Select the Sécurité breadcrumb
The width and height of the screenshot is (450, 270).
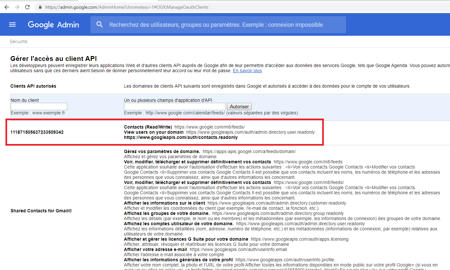point(18,41)
